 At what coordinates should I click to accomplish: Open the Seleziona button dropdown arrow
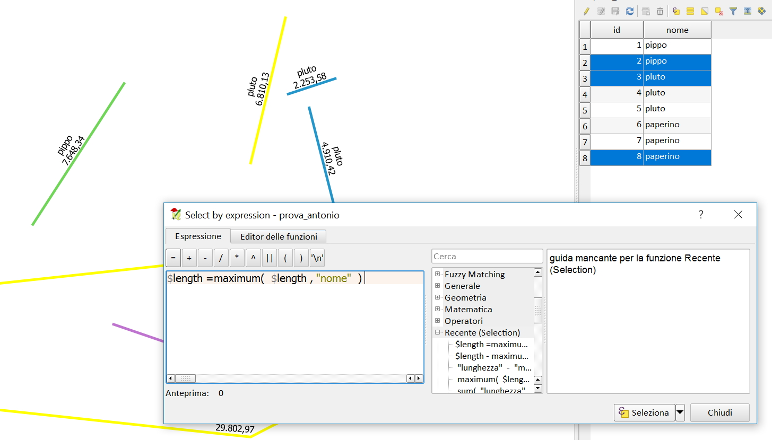pos(680,412)
